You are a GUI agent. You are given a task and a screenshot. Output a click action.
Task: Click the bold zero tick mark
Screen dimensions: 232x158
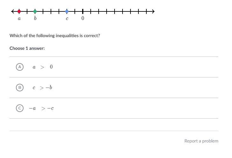[83, 11]
